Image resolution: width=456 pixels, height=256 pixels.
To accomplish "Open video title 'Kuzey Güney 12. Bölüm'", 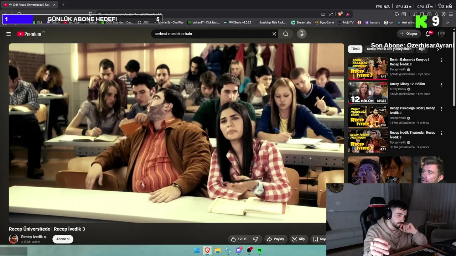I will [x=407, y=84].
